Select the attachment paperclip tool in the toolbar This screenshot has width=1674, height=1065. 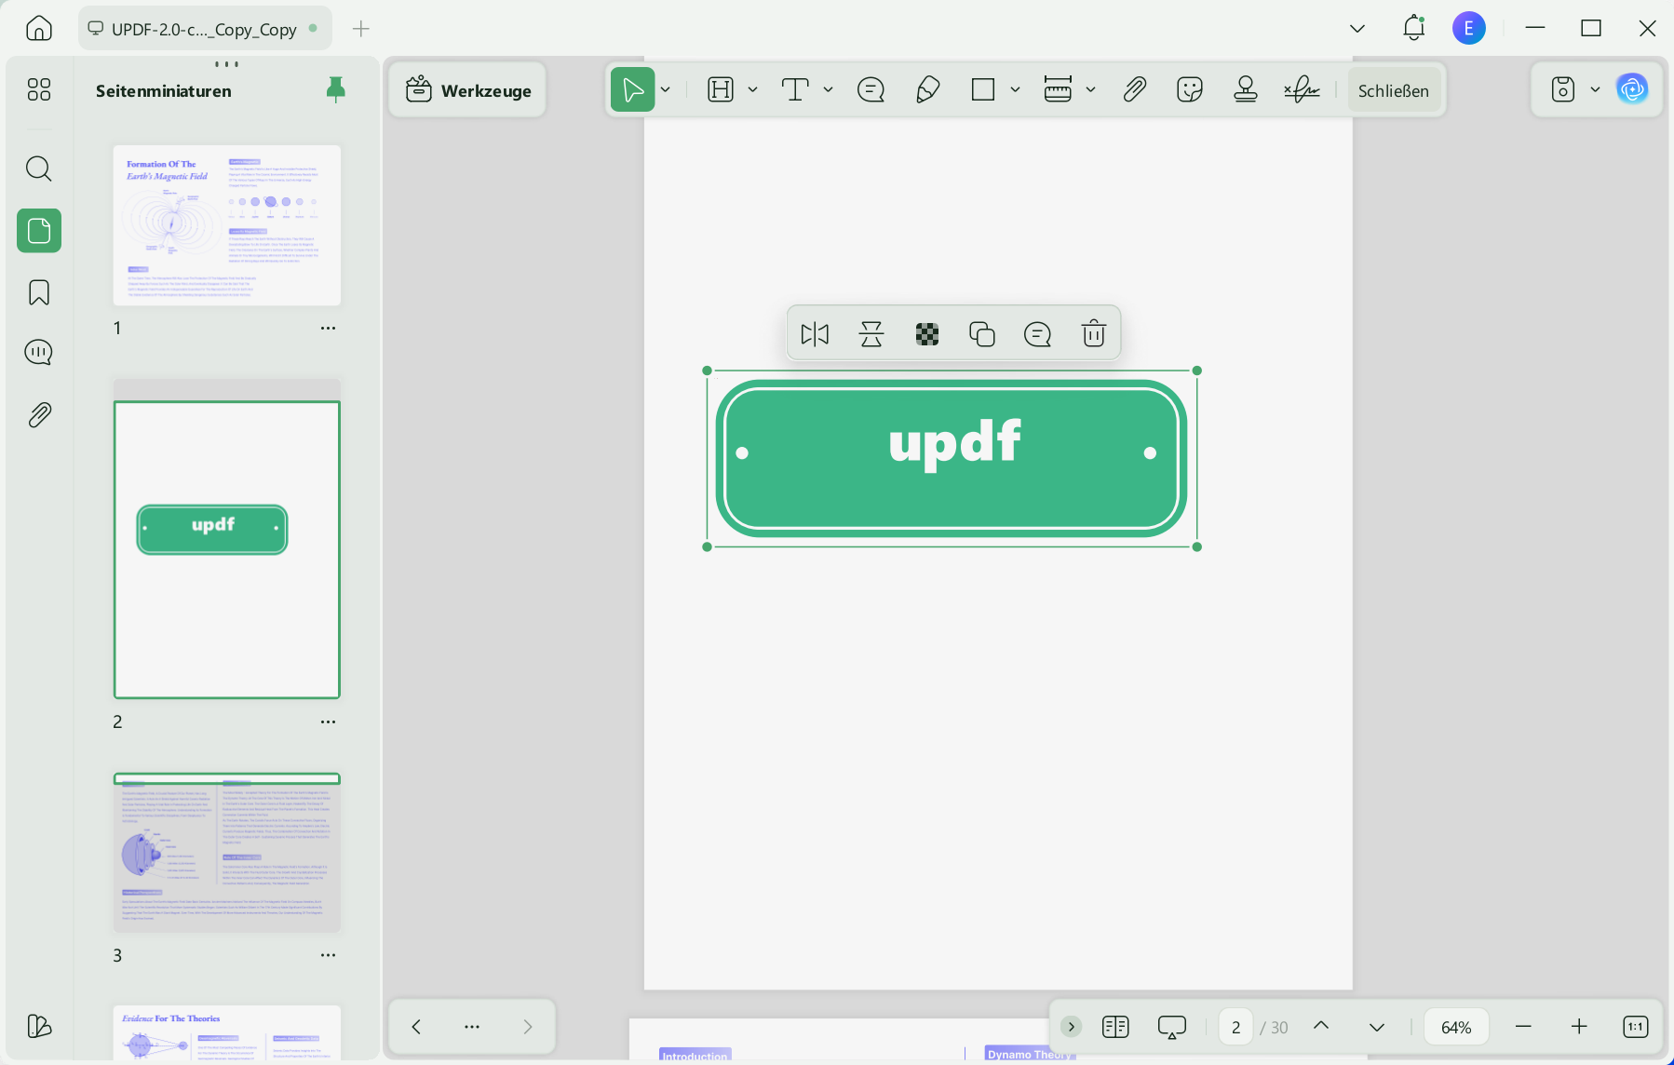(x=1134, y=89)
